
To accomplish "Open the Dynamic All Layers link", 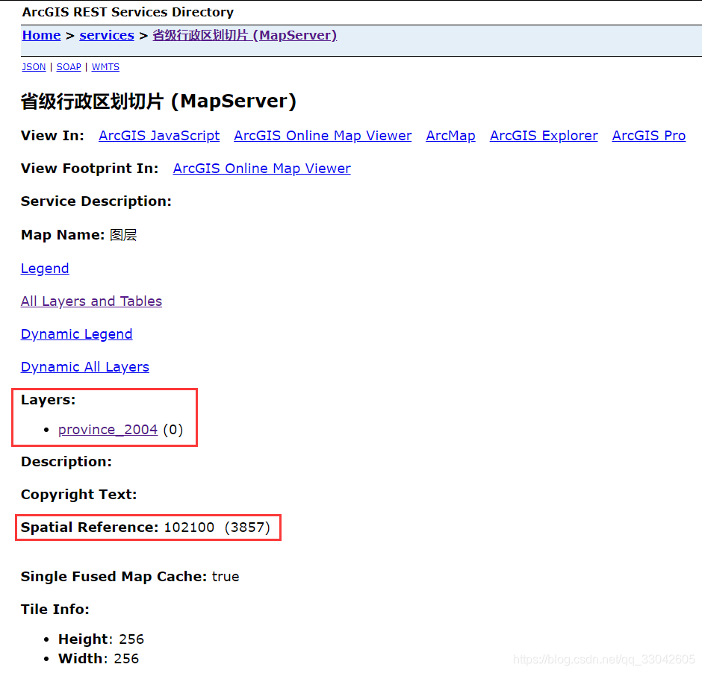I will 84,366.
